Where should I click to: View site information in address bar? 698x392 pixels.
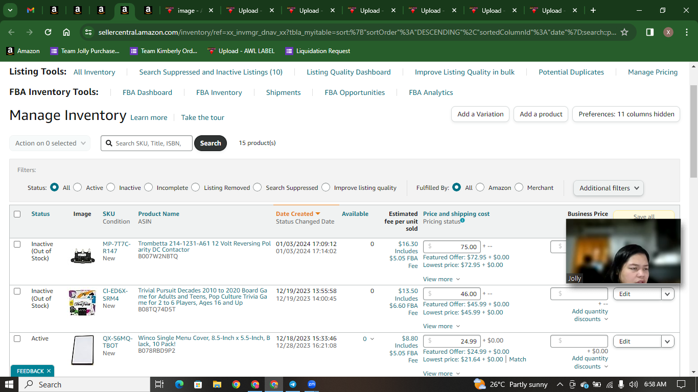coord(88,32)
